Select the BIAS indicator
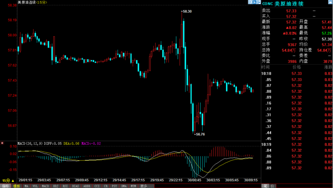This screenshot has height=188, width=333. coord(76,186)
